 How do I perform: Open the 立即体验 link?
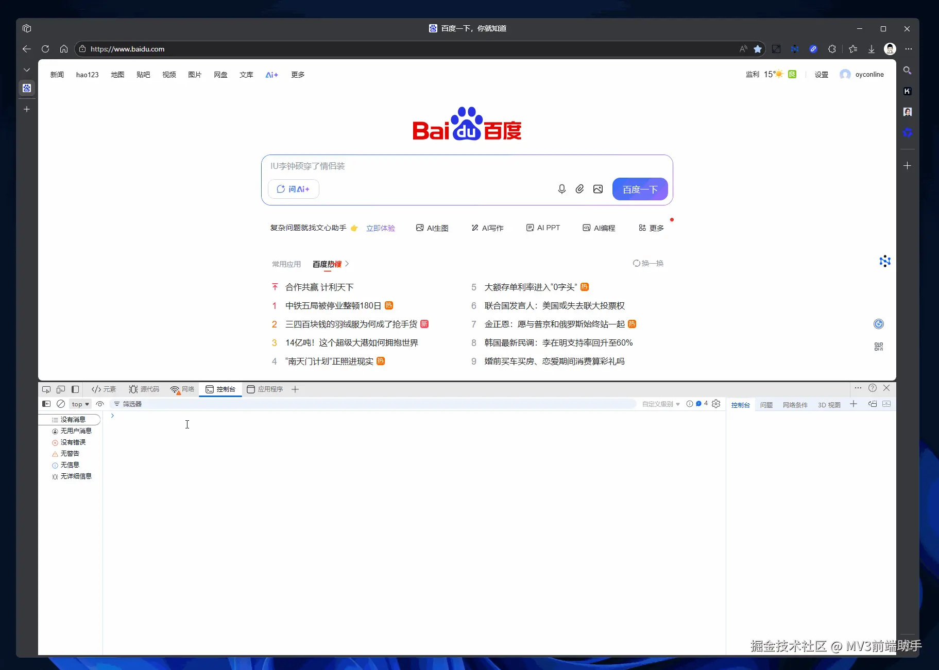click(381, 228)
